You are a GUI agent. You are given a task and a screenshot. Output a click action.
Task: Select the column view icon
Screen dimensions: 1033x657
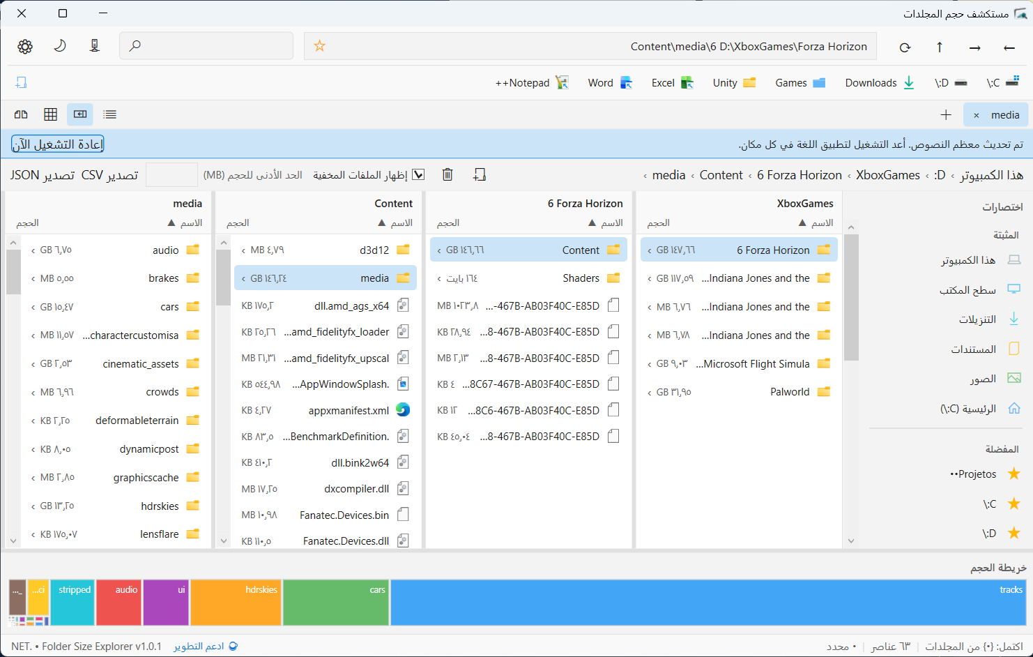pos(80,114)
